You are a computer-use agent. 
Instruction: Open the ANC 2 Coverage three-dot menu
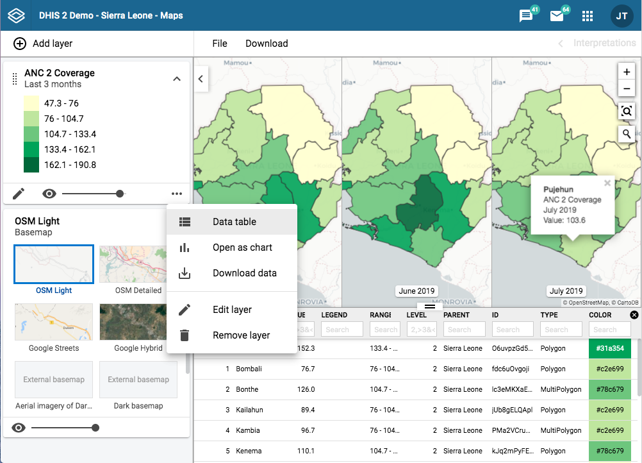(177, 194)
